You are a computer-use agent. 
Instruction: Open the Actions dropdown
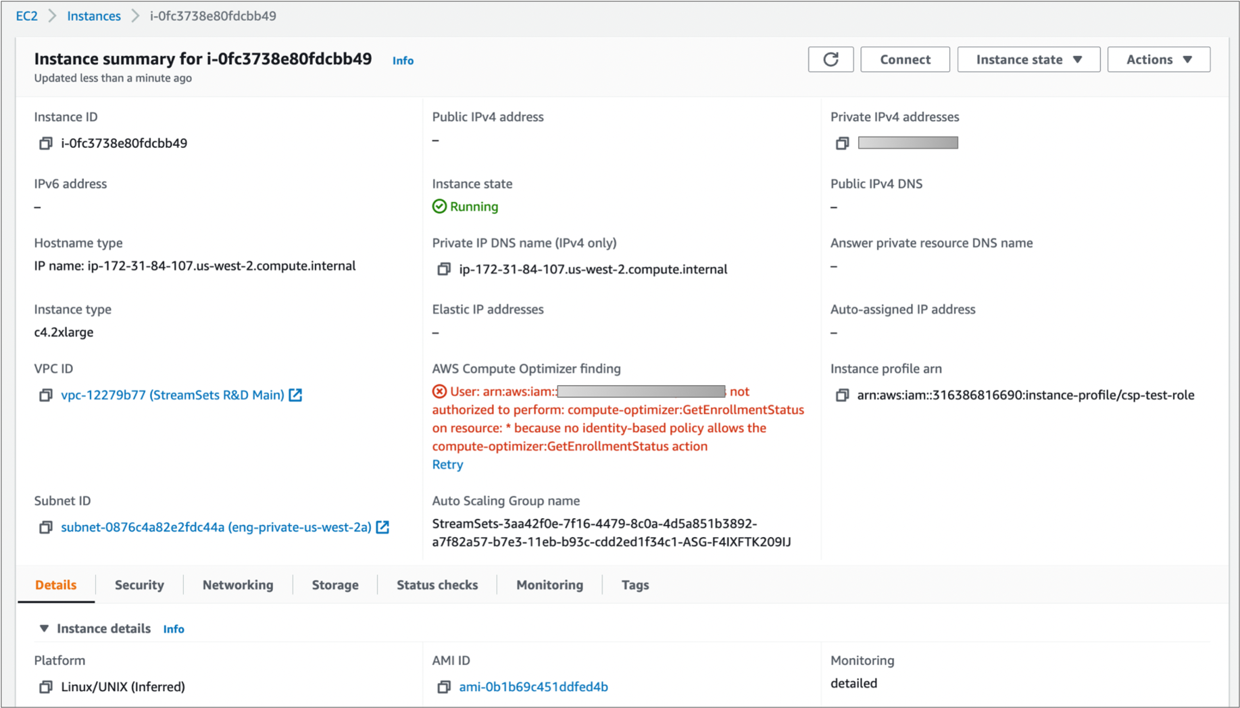pos(1158,59)
